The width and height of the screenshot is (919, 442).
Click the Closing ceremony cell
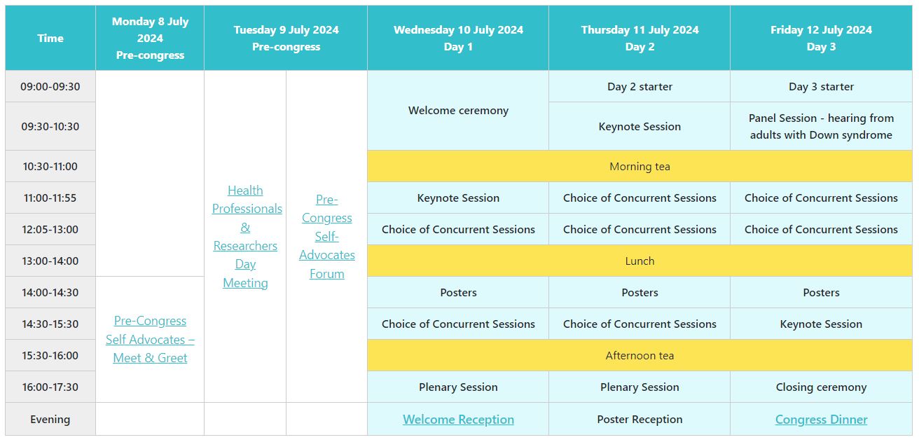821,387
